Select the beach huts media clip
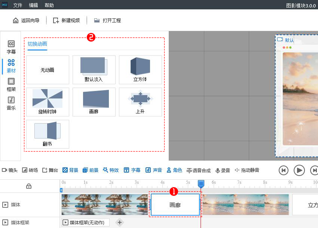The width and height of the screenshot is (318, 228). [105, 205]
